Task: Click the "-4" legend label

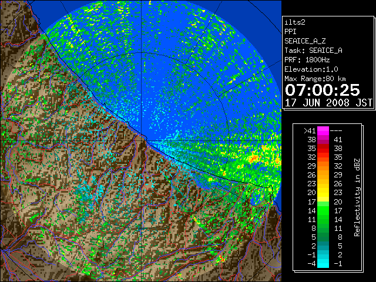Action: tap(311, 264)
